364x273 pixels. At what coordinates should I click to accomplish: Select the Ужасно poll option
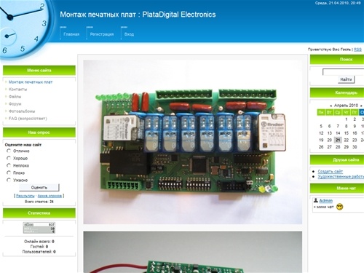click(9, 180)
